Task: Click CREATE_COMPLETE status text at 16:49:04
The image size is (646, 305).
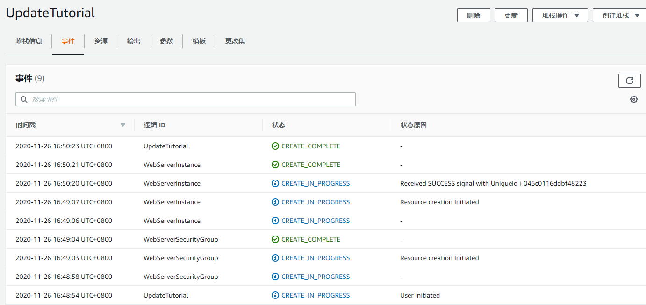Action: point(311,239)
